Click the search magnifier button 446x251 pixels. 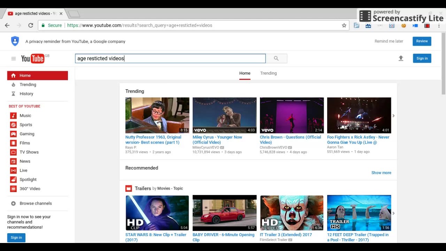pyautogui.click(x=276, y=59)
